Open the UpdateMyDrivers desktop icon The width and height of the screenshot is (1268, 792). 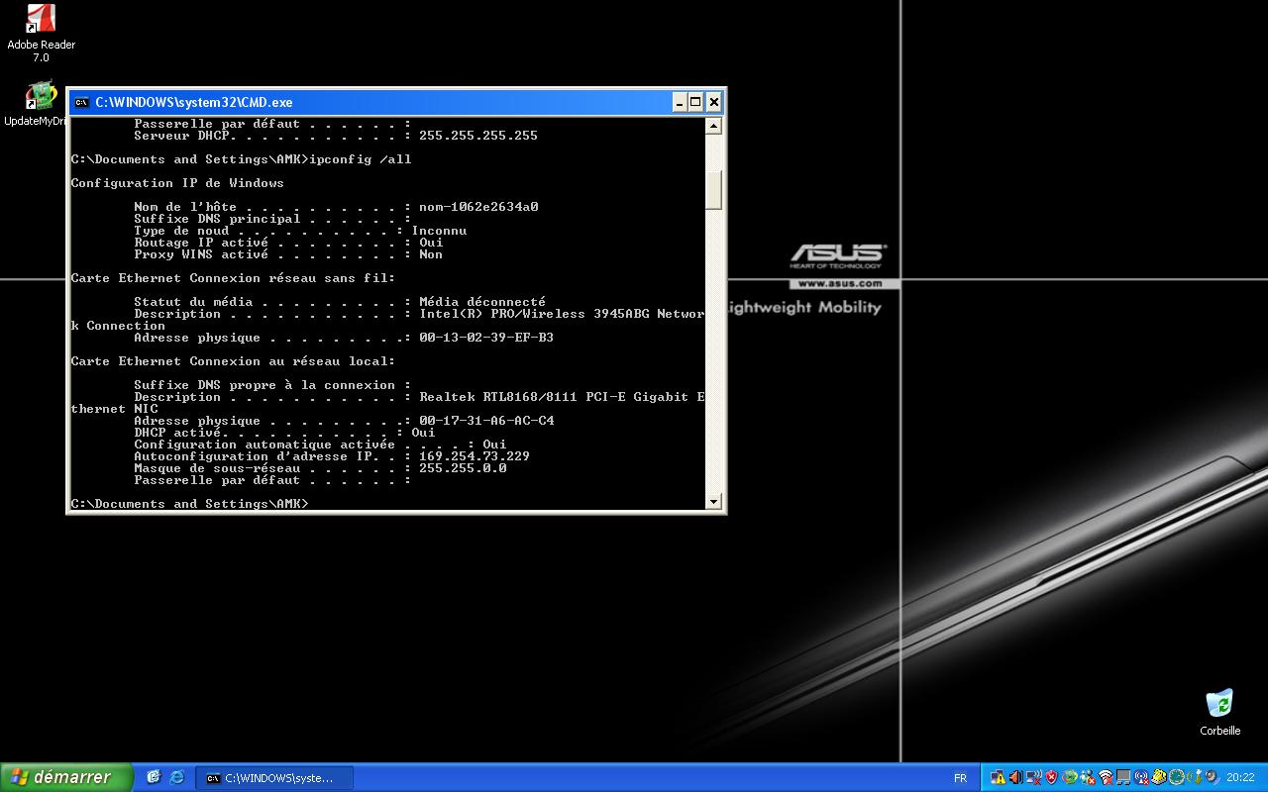pyautogui.click(x=41, y=97)
